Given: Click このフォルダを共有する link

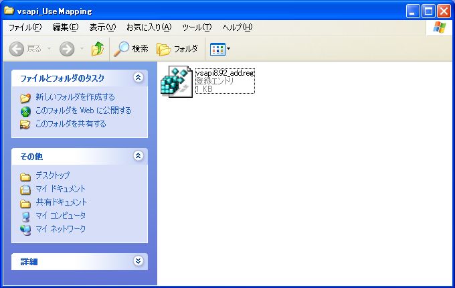Looking at the screenshot, I should tap(71, 124).
